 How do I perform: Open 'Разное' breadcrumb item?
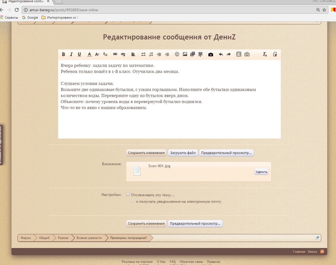[63, 238]
